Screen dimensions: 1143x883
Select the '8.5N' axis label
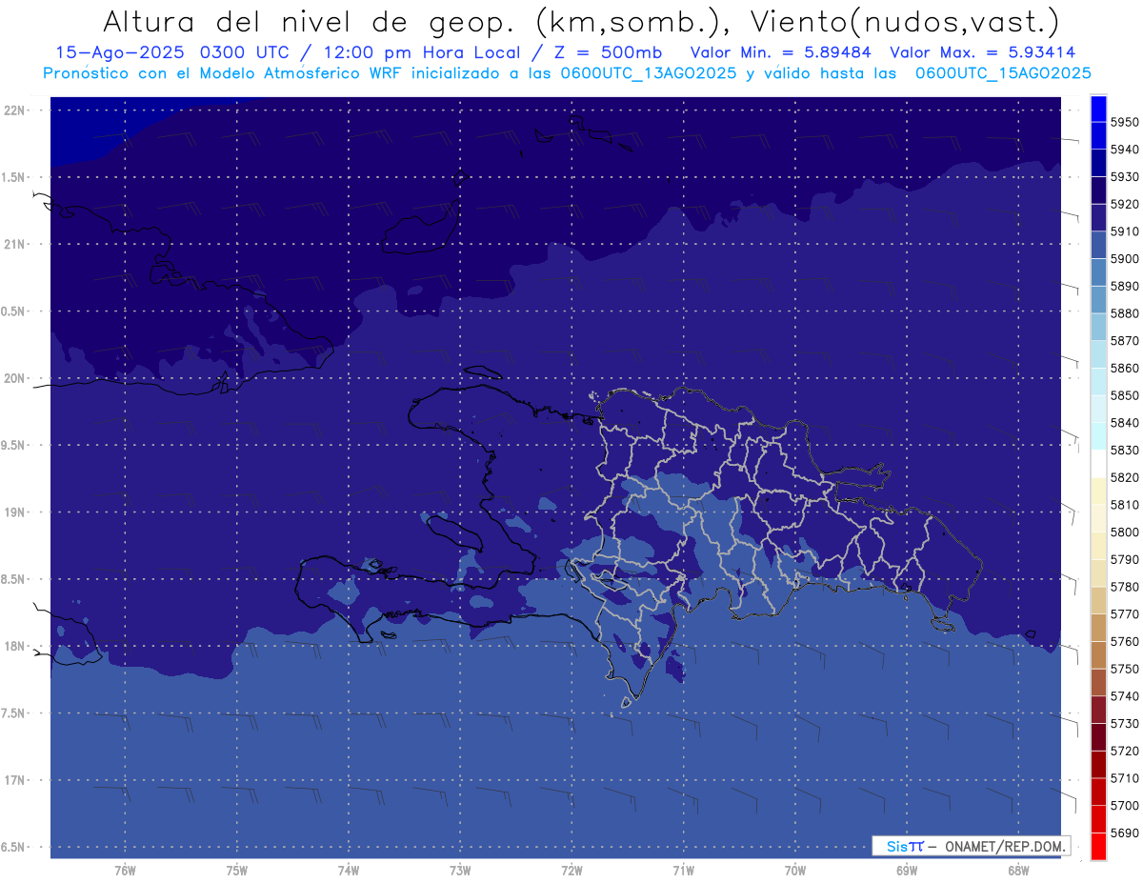point(13,579)
